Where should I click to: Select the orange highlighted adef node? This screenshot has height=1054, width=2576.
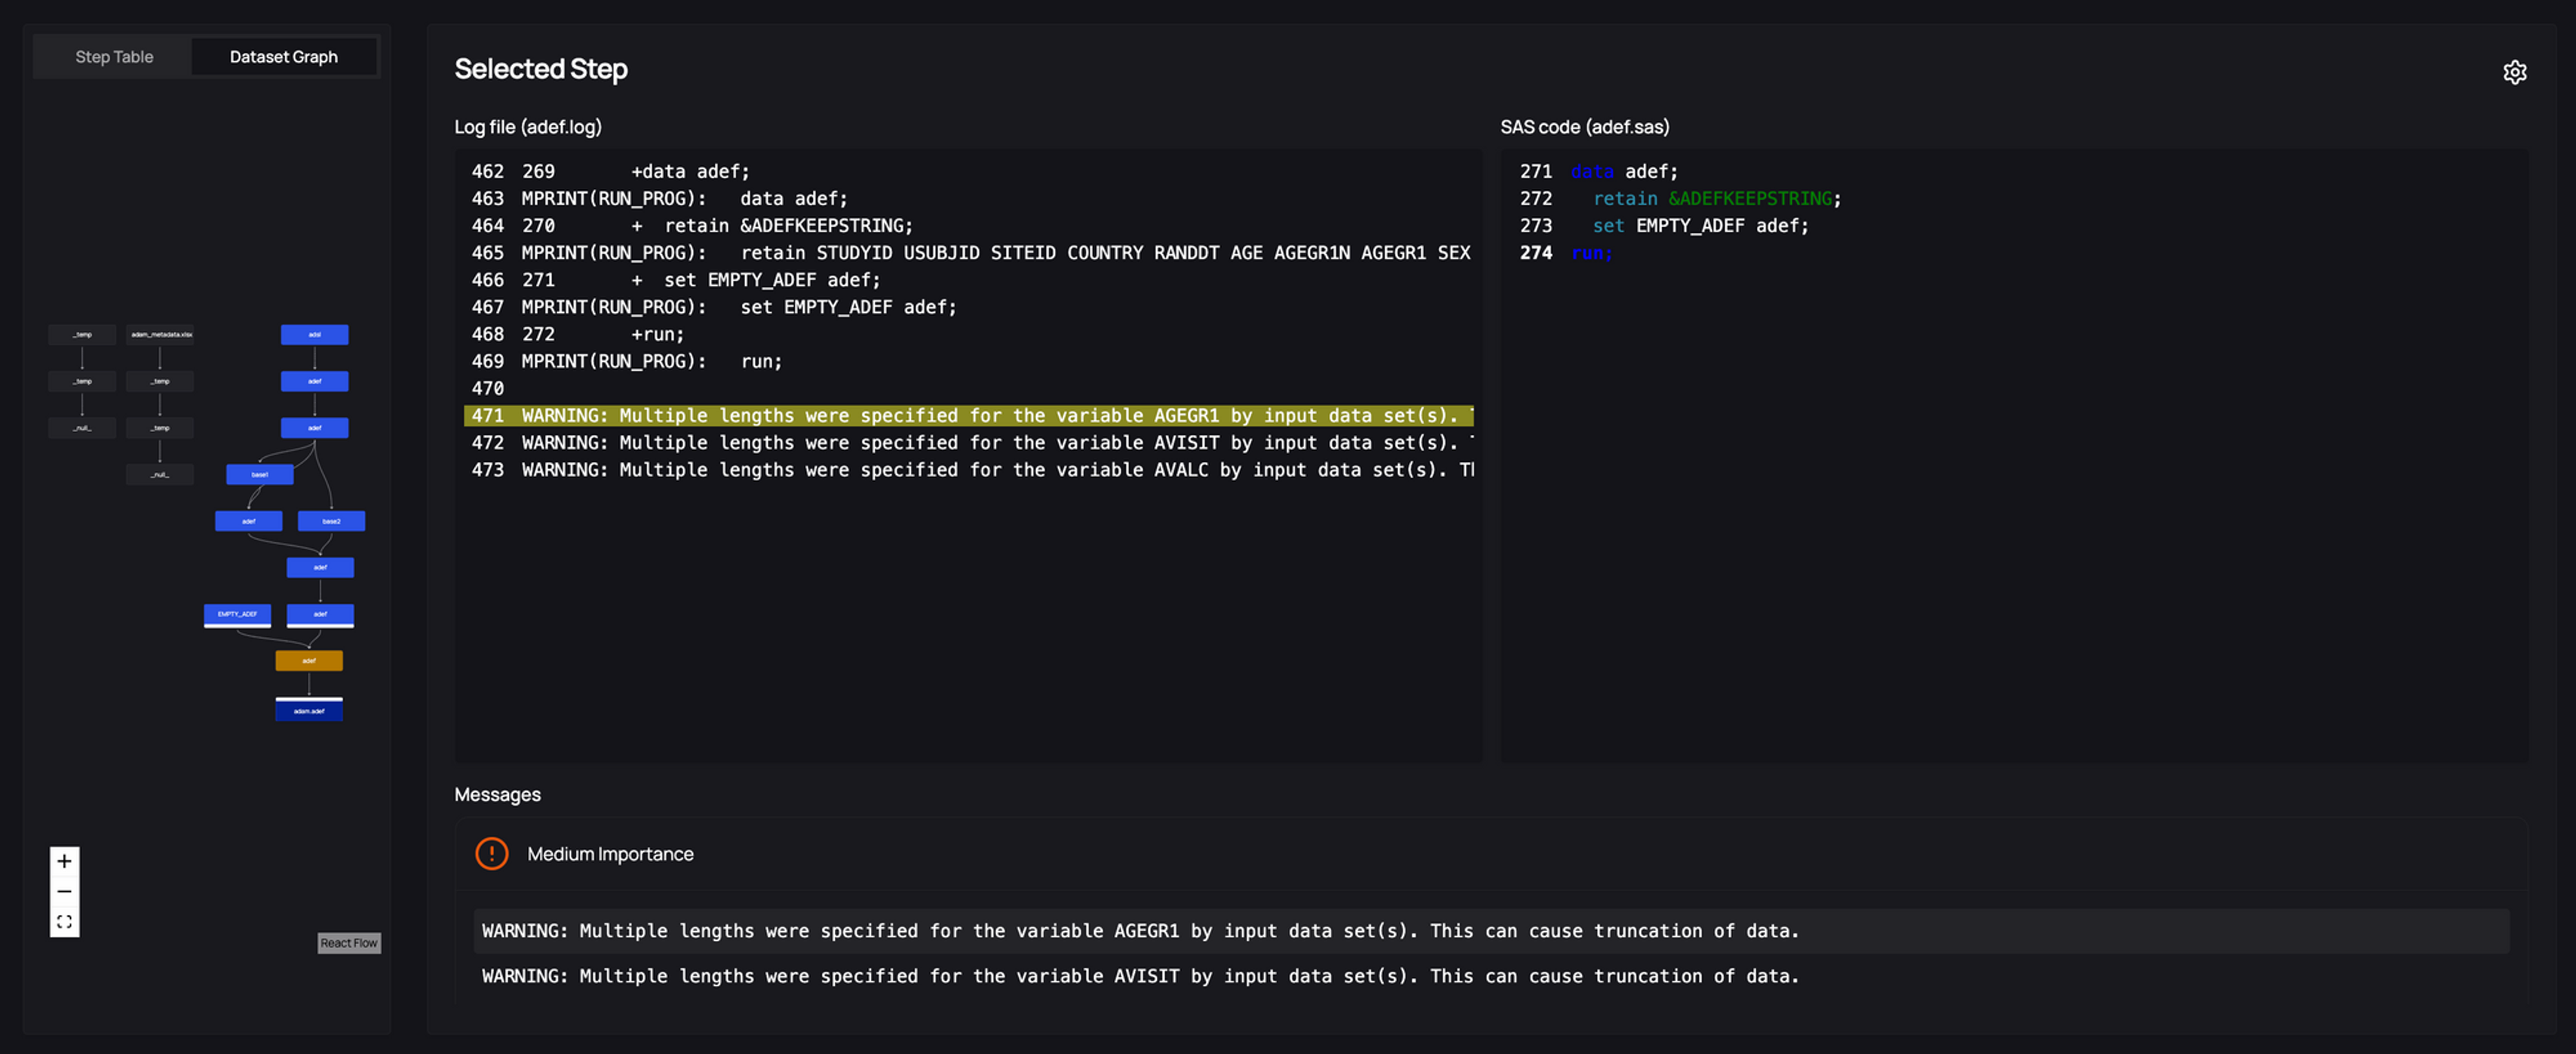[309, 660]
